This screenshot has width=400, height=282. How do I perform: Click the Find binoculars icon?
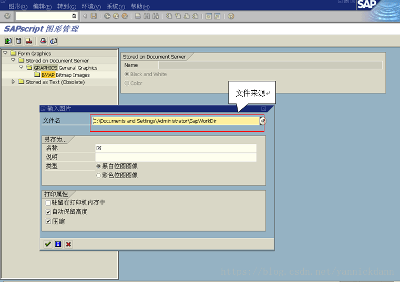click(x=147, y=16)
